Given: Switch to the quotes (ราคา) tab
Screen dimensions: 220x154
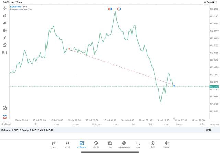Looking at the screenshot, I should point(53,144).
